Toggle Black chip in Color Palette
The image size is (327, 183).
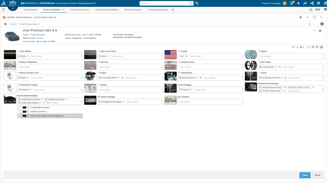point(24,56)
